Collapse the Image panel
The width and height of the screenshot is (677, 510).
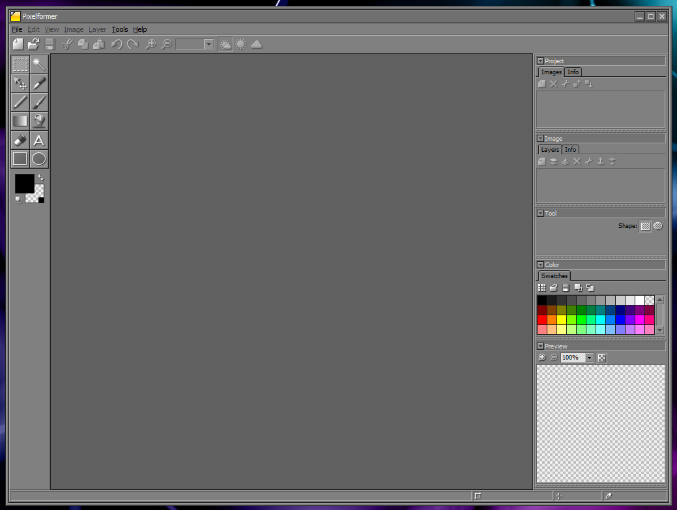coord(540,139)
